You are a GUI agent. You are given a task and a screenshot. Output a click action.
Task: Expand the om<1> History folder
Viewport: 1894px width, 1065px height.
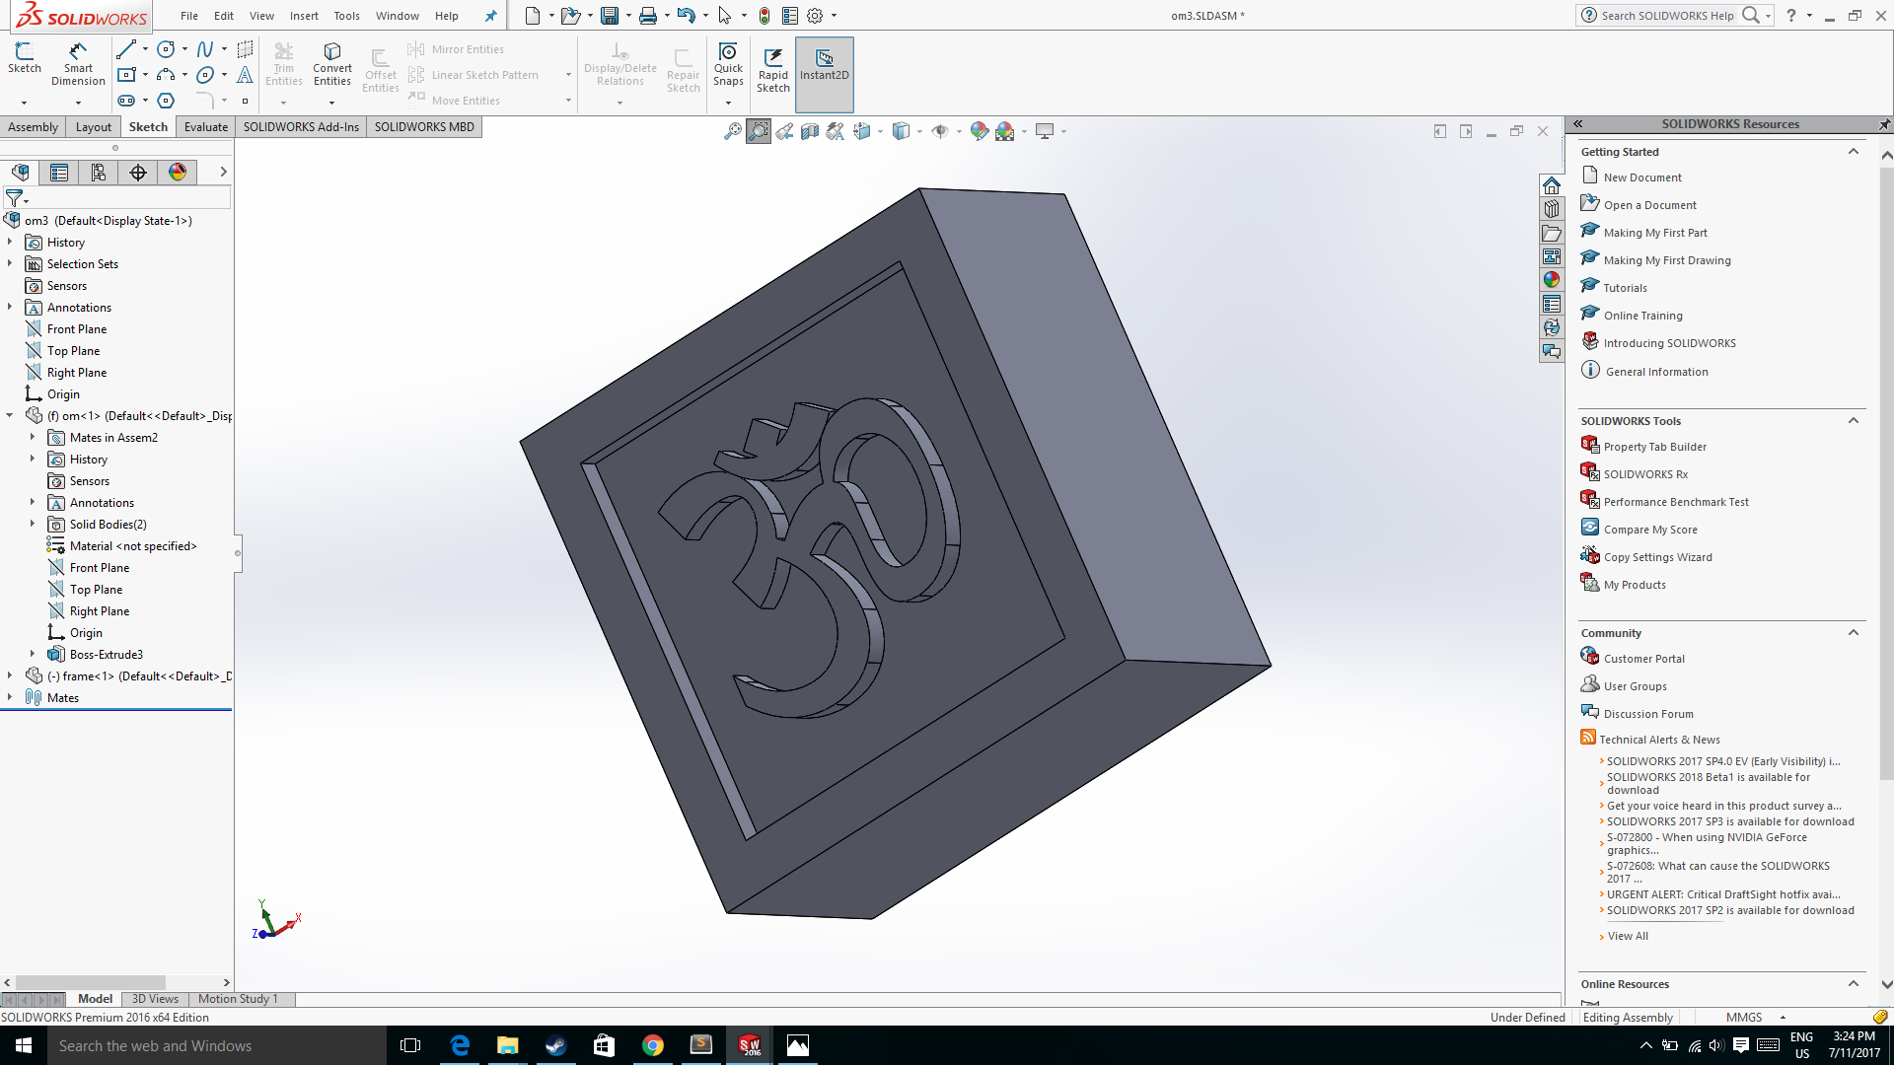pyautogui.click(x=32, y=459)
